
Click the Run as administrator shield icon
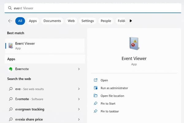[96, 88]
